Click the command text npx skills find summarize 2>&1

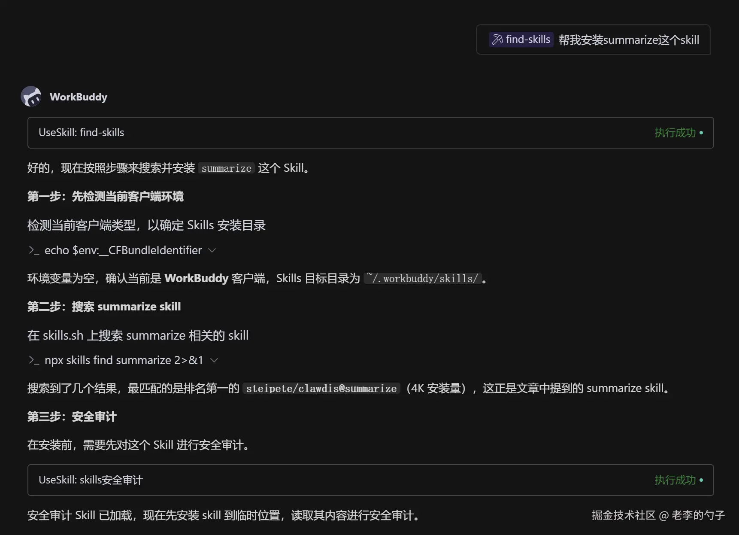pyautogui.click(x=124, y=360)
